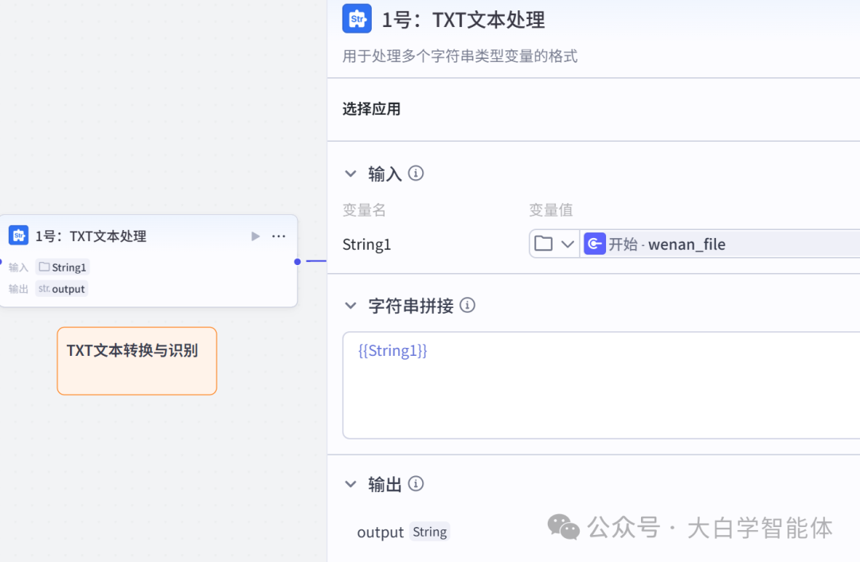Click the info icon next to 输入
This screenshot has width=860, height=562.
[x=416, y=174]
